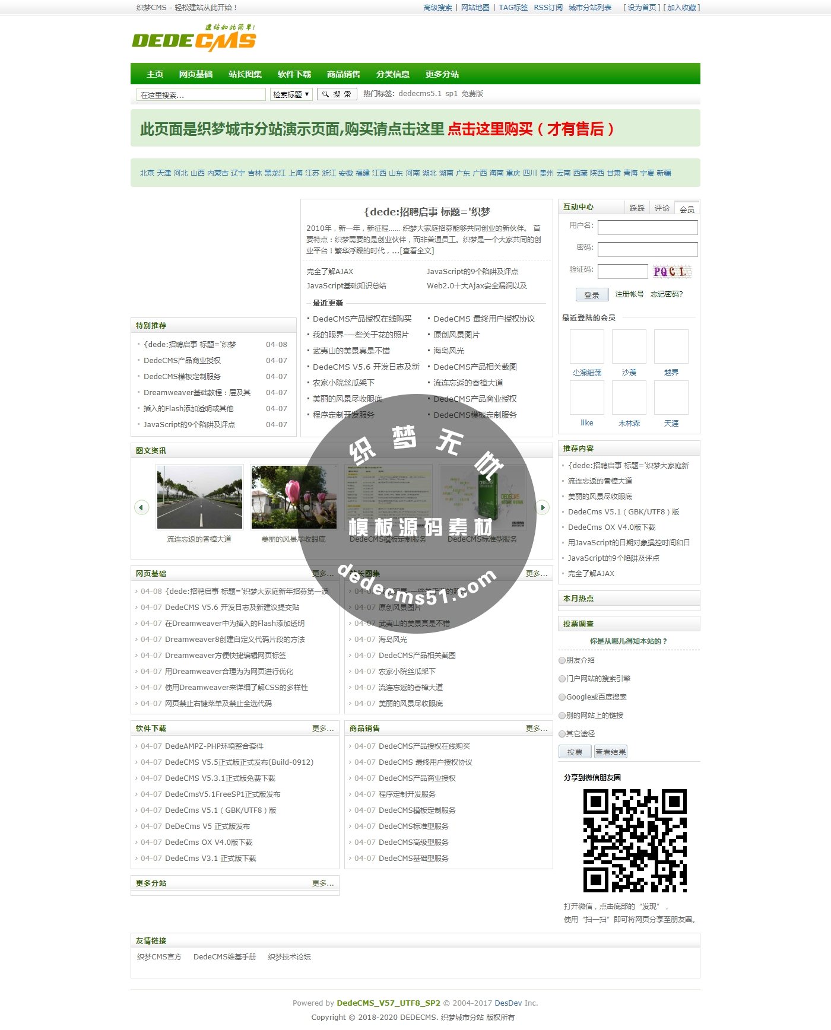Open the 软件下载 nav menu item
Image resolution: width=831 pixels, height=1030 pixels.
point(294,74)
